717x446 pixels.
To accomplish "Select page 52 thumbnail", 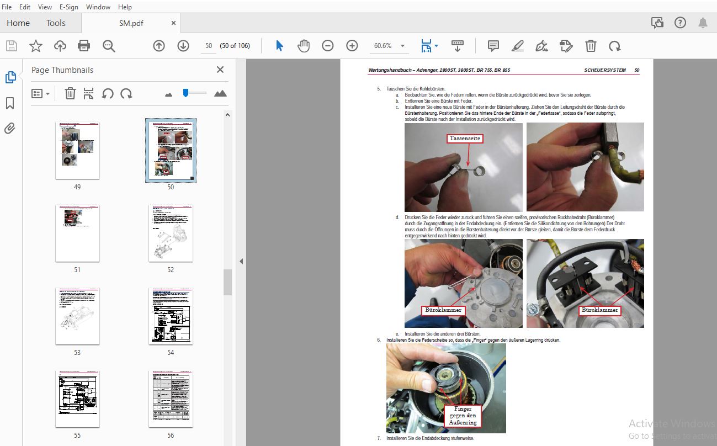I will tap(171, 233).
